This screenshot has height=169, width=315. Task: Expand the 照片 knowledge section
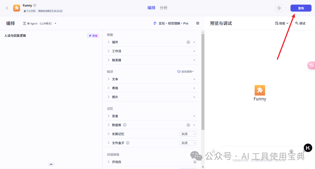[x=108, y=97]
